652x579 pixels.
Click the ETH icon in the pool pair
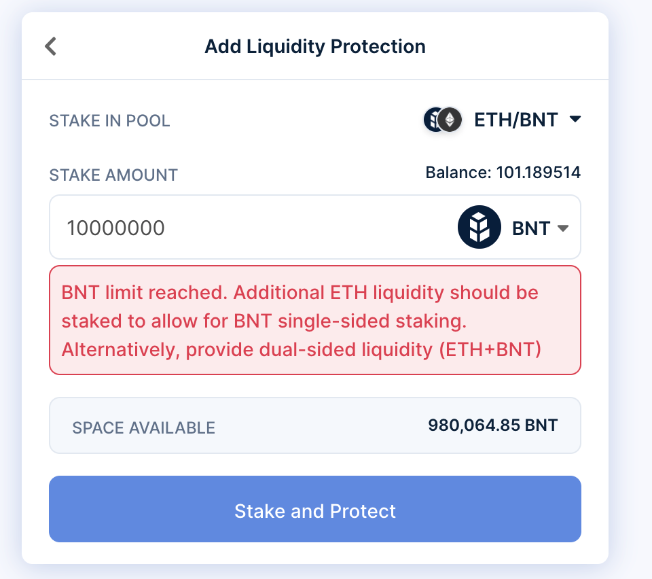pos(450,120)
